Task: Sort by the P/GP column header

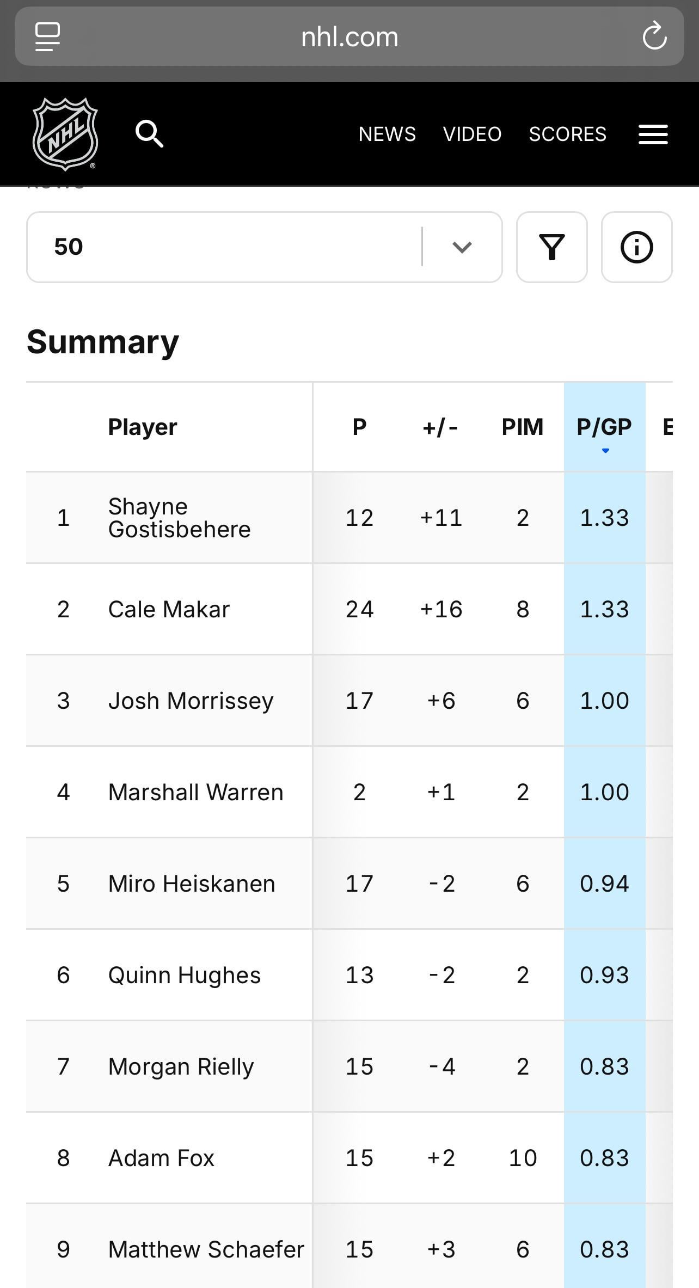Action: pyautogui.click(x=604, y=427)
